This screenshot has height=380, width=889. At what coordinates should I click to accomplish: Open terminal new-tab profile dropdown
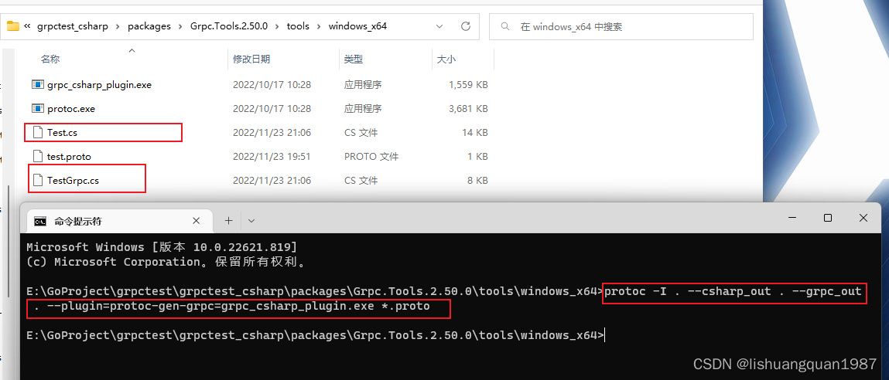[251, 221]
